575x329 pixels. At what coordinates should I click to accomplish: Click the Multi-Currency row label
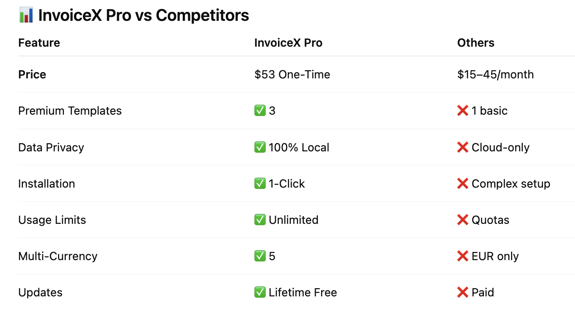pyautogui.click(x=58, y=256)
